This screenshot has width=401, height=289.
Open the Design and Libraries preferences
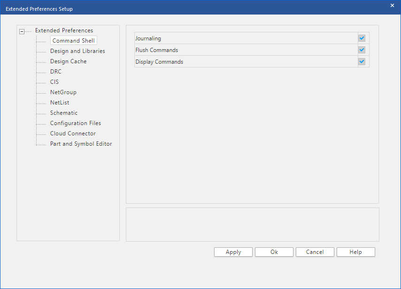pyautogui.click(x=77, y=51)
